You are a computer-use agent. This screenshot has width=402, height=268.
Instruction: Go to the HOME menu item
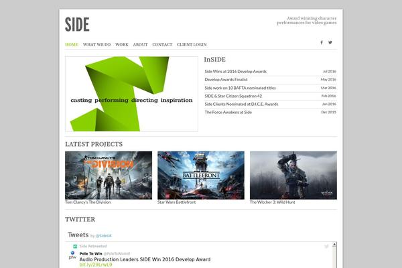coord(72,45)
